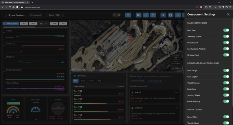The image size is (233, 125).
Task: Click the R1 racer marker on map
Action: [x=130, y=38]
